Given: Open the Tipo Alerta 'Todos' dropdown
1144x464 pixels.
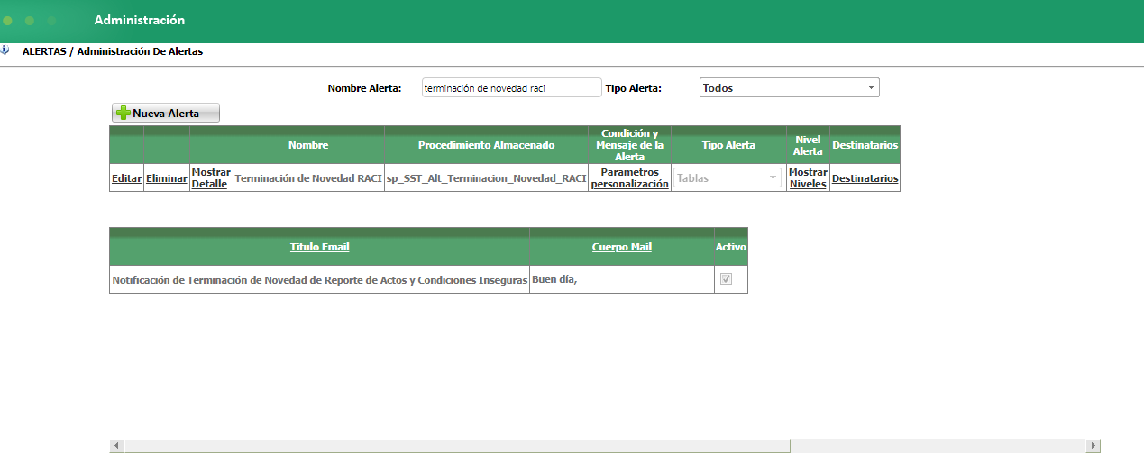Looking at the screenshot, I should tap(789, 87).
